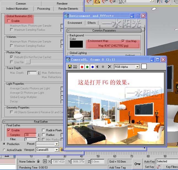Viewport: 178px width, 170px height.
Task: Click the Filter spinner arrows
Action: pos(39,139)
